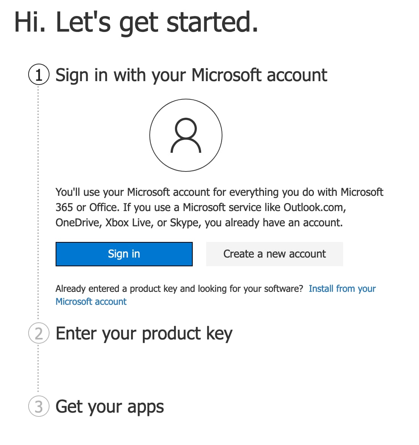Click the Get your apps step heading
This screenshot has height=445, width=419.
[x=110, y=407]
